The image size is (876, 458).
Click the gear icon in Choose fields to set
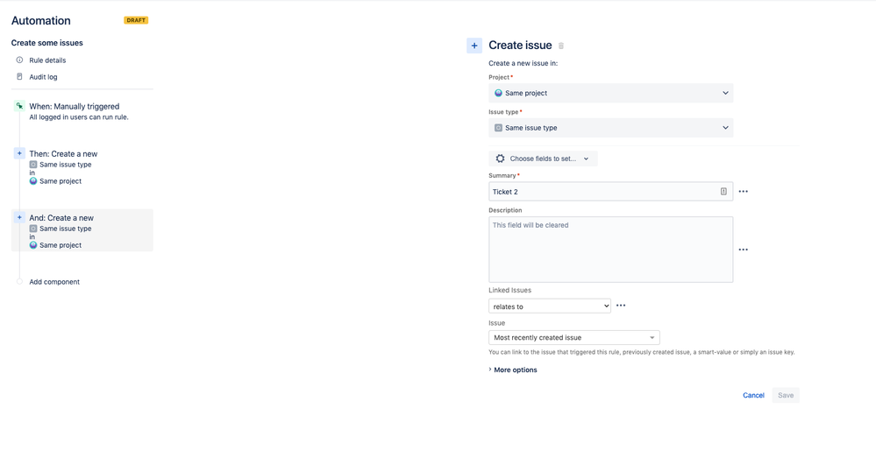[x=500, y=159]
